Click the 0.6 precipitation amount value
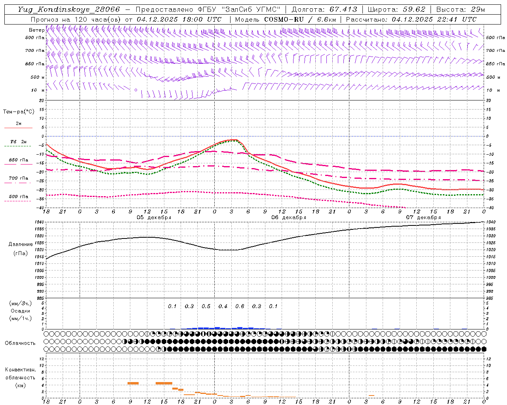507x405 pixels. [x=240, y=307]
